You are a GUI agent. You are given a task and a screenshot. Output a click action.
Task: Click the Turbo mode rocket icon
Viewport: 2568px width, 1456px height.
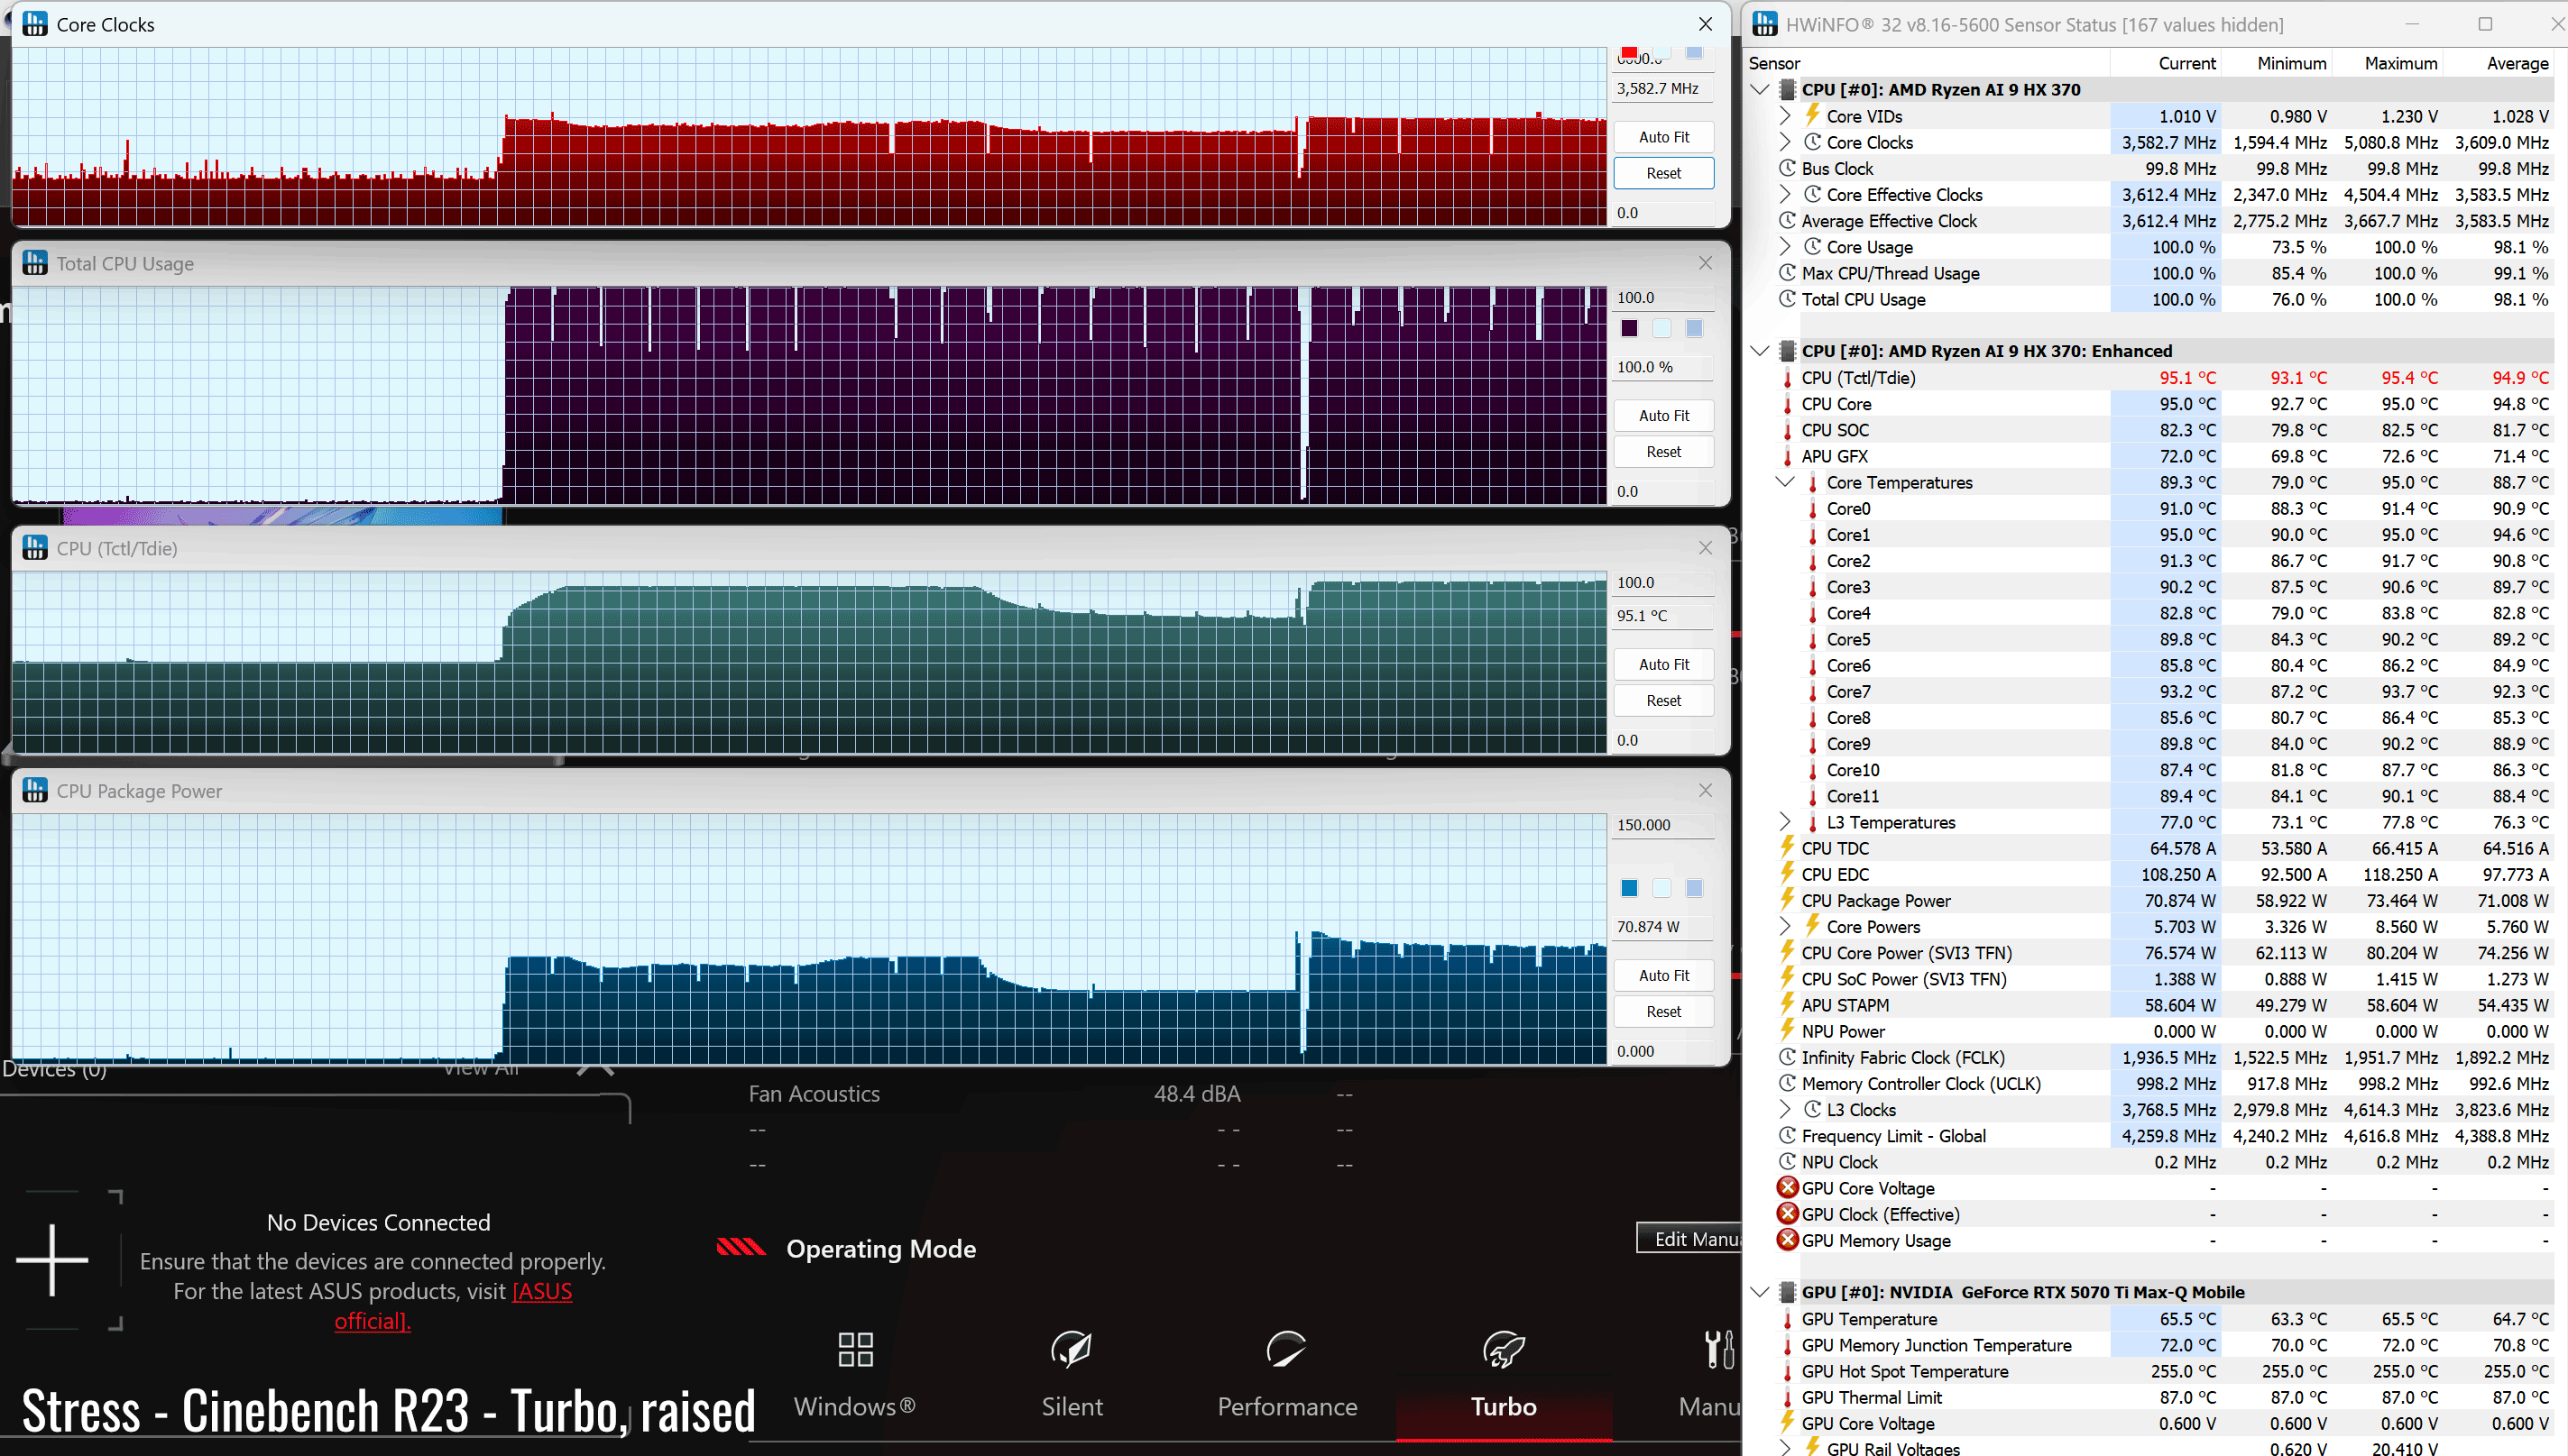tap(1504, 1349)
